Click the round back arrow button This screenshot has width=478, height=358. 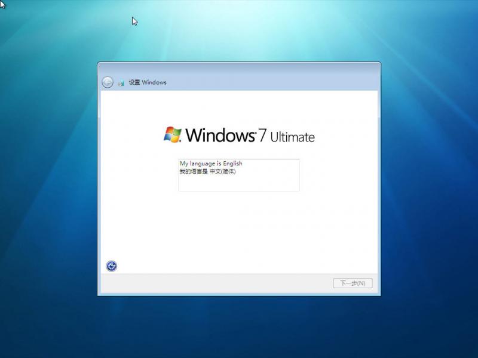[108, 82]
